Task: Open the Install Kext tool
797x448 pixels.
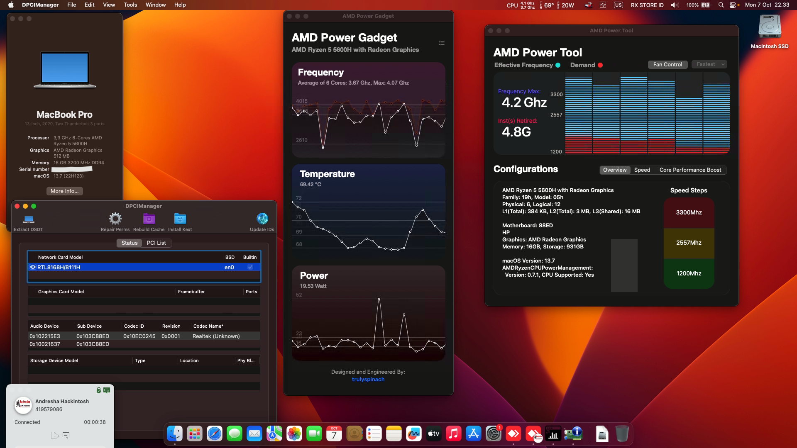Action: click(x=180, y=219)
